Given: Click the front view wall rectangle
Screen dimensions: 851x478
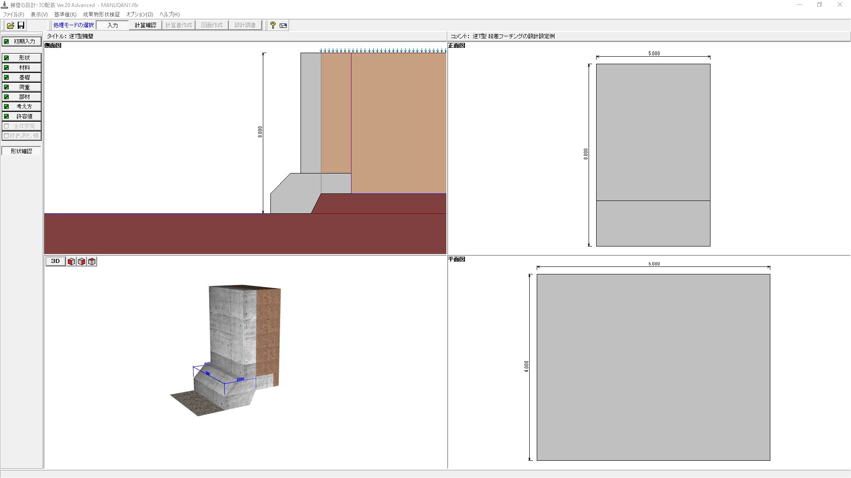Looking at the screenshot, I should (x=653, y=155).
